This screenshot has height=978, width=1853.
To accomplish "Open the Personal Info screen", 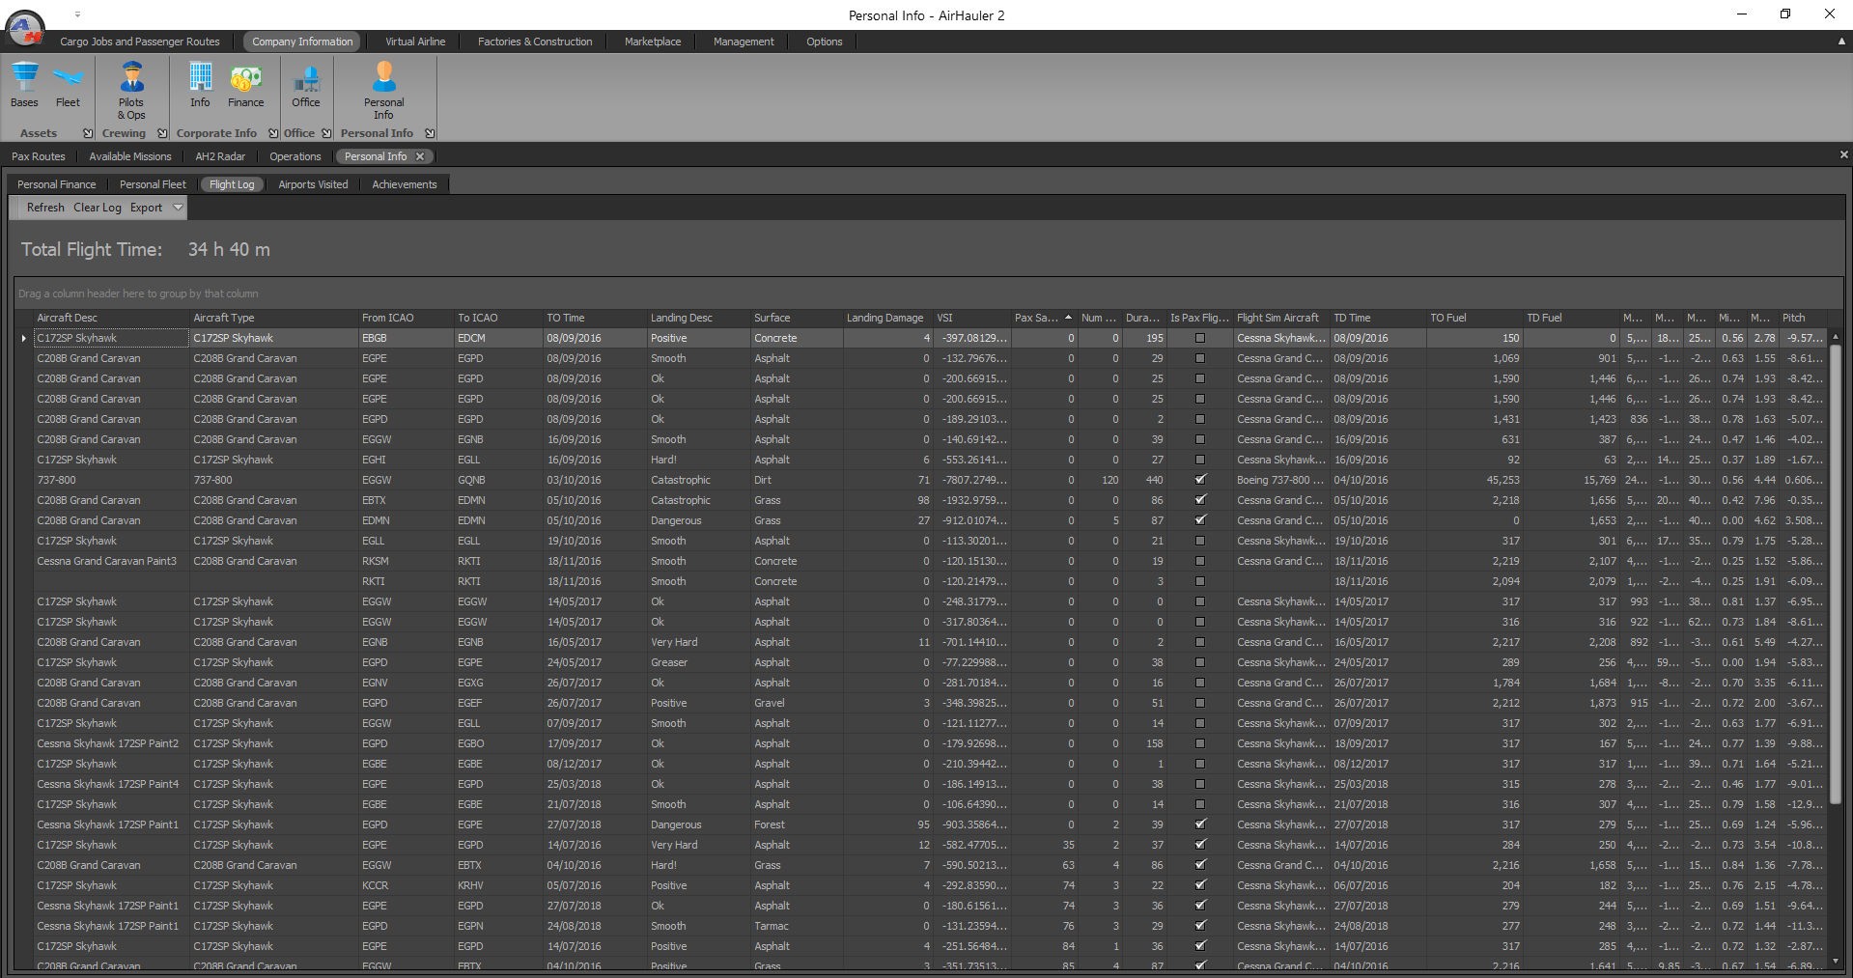I will tap(383, 87).
